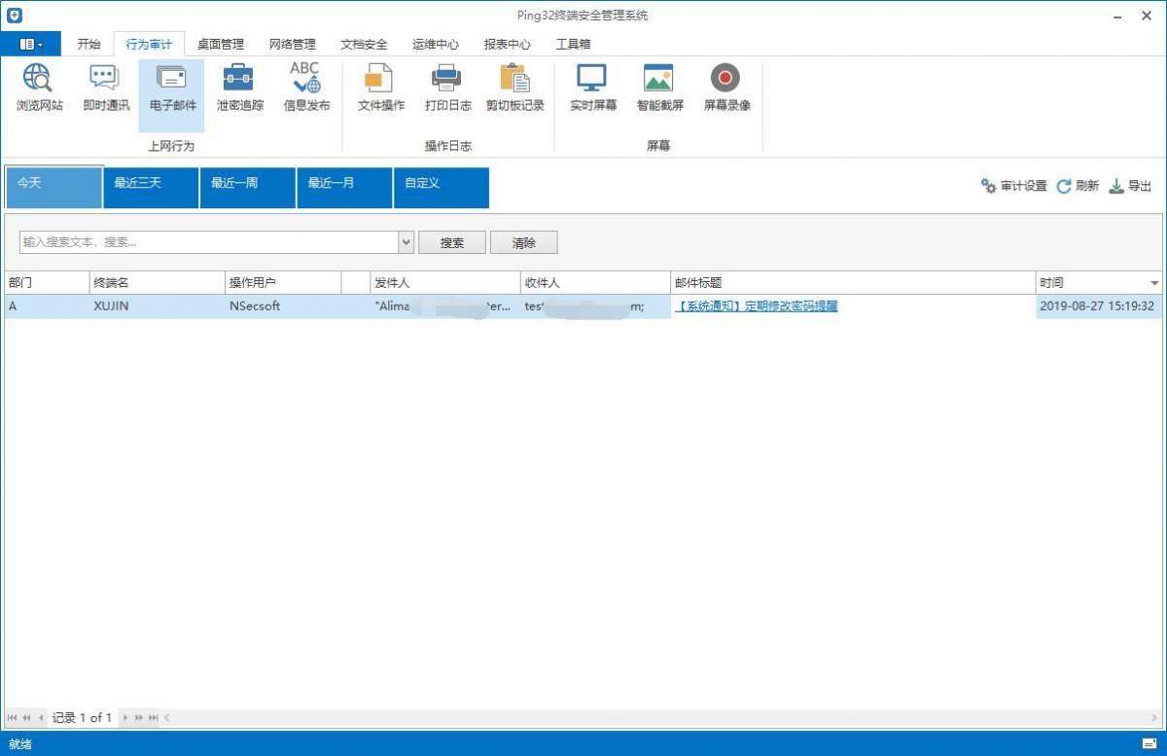The width and height of the screenshot is (1167, 756).
Task: Expand the search text dropdown arrow
Action: click(x=407, y=242)
